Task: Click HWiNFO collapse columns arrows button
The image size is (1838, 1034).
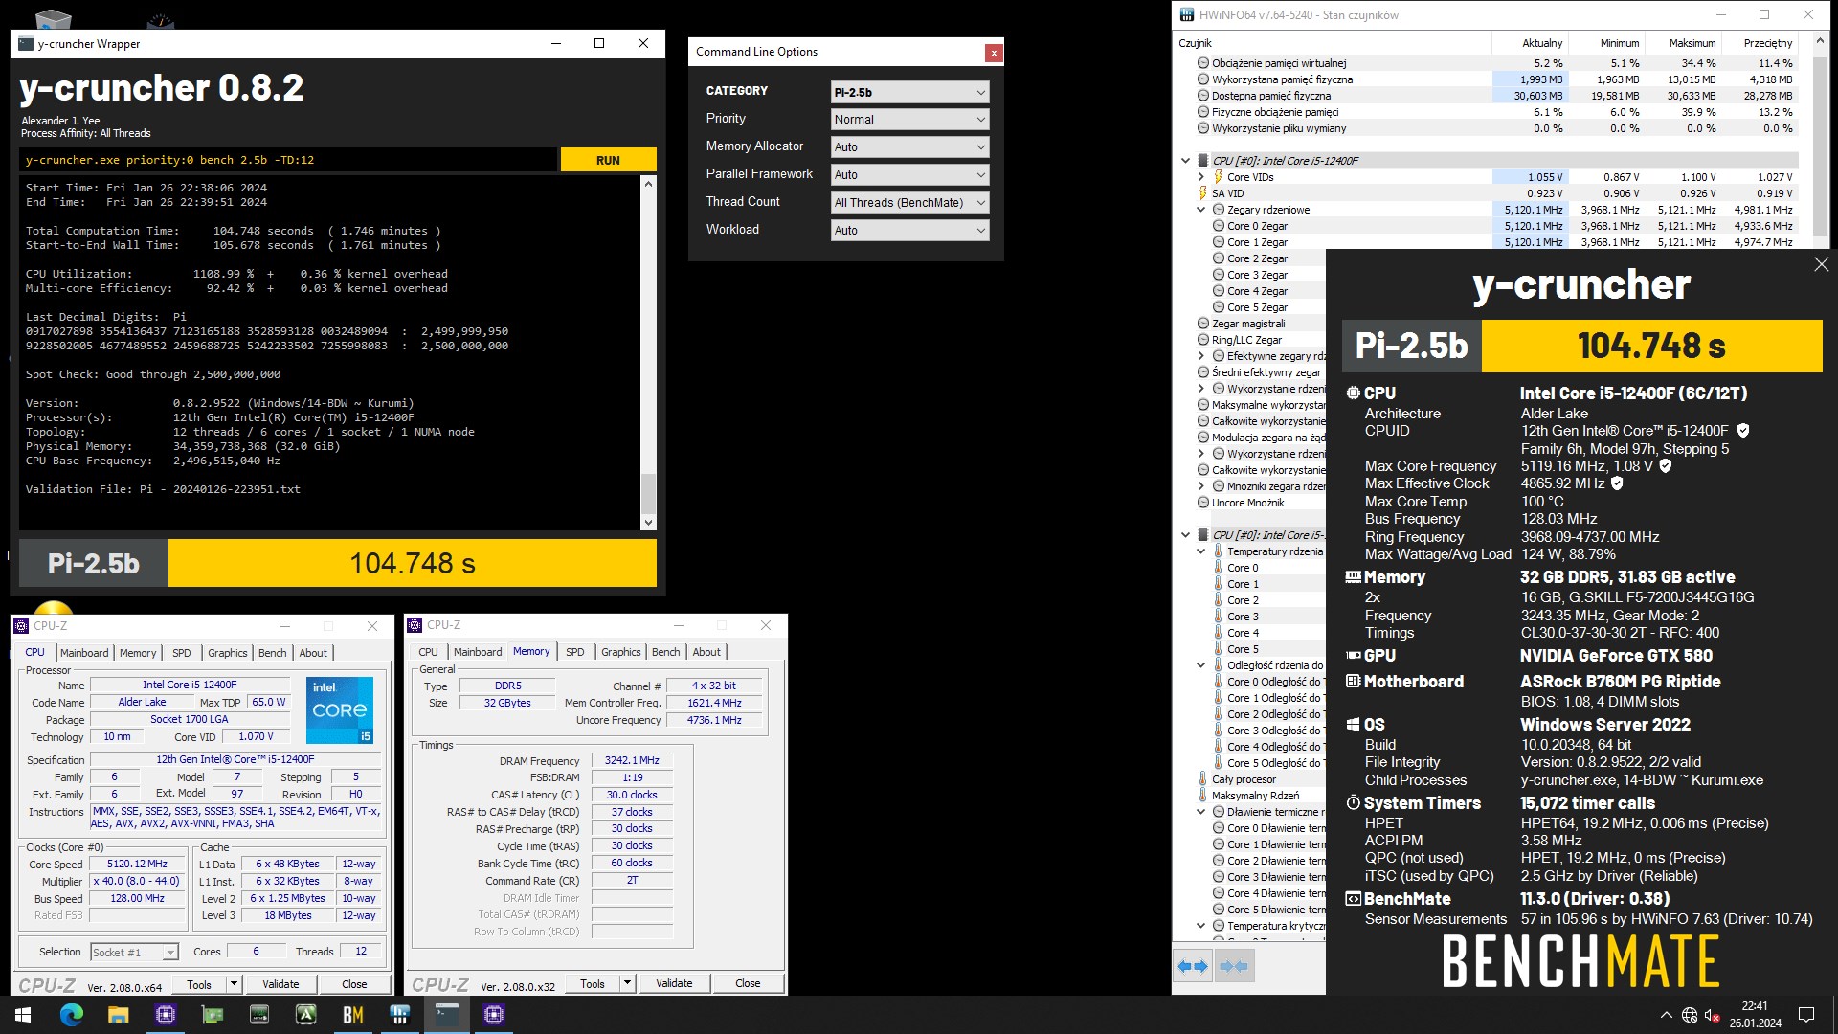Action: [x=1234, y=967]
